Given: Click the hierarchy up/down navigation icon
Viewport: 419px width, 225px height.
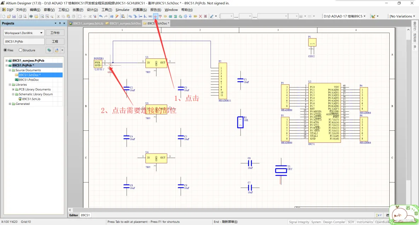Looking at the screenshot, I should click(x=111, y=16).
